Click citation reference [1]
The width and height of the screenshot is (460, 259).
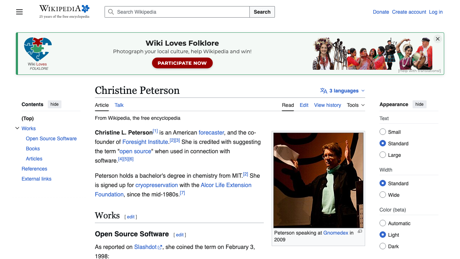(x=155, y=131)
